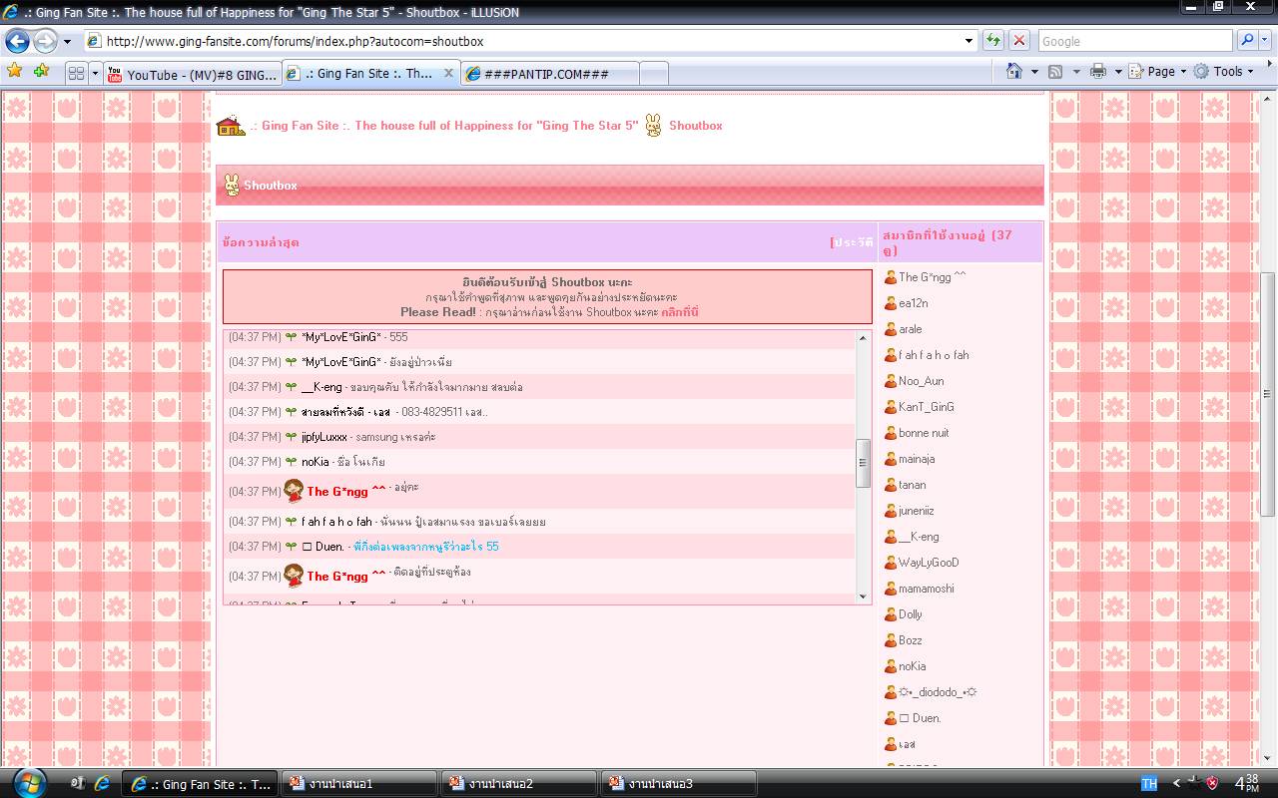Image resolution: width=1278 pixels, height=798 pixels.
Task: Stop loading with the red X button
Action: pyautogui.click(x=1019, y=41)
